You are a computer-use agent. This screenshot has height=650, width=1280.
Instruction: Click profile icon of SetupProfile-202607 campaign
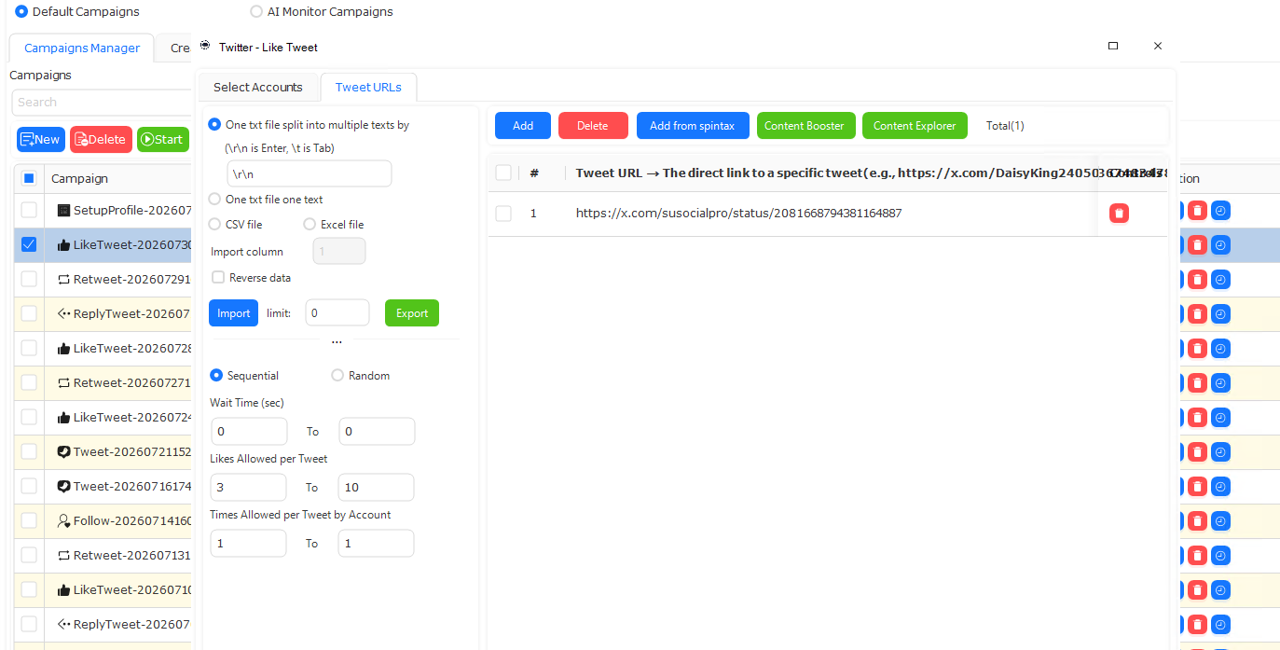coord(63,211)
